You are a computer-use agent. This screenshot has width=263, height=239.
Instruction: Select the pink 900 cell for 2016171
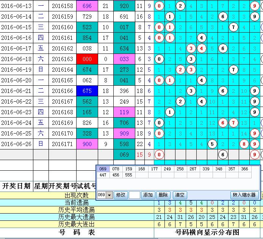[87, 143]
